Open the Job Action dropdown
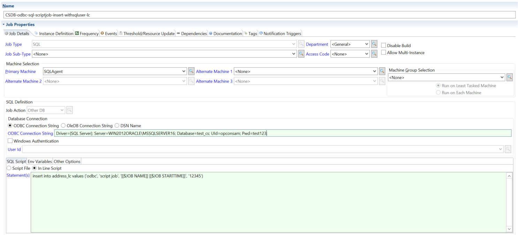 point(62,110)
